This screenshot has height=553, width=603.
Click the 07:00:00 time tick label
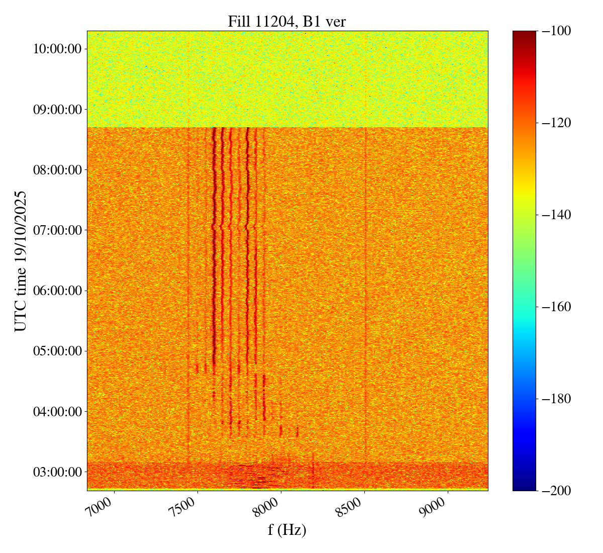pos(57,230)
